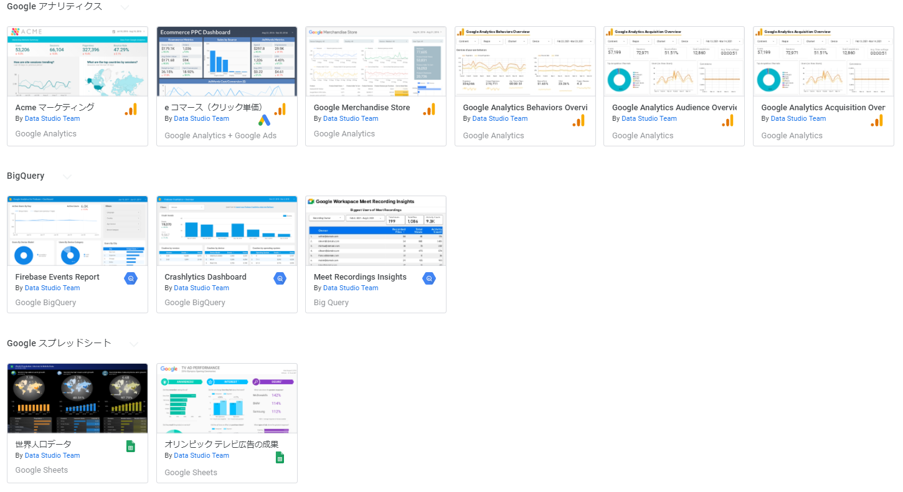Select the Acme マーケティング title
The image size is (903, 492).
(x=55, y=108)
